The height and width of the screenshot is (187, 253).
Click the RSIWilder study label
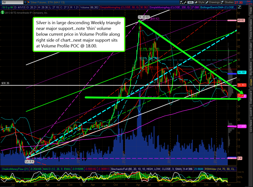click(x=220, y=169)
